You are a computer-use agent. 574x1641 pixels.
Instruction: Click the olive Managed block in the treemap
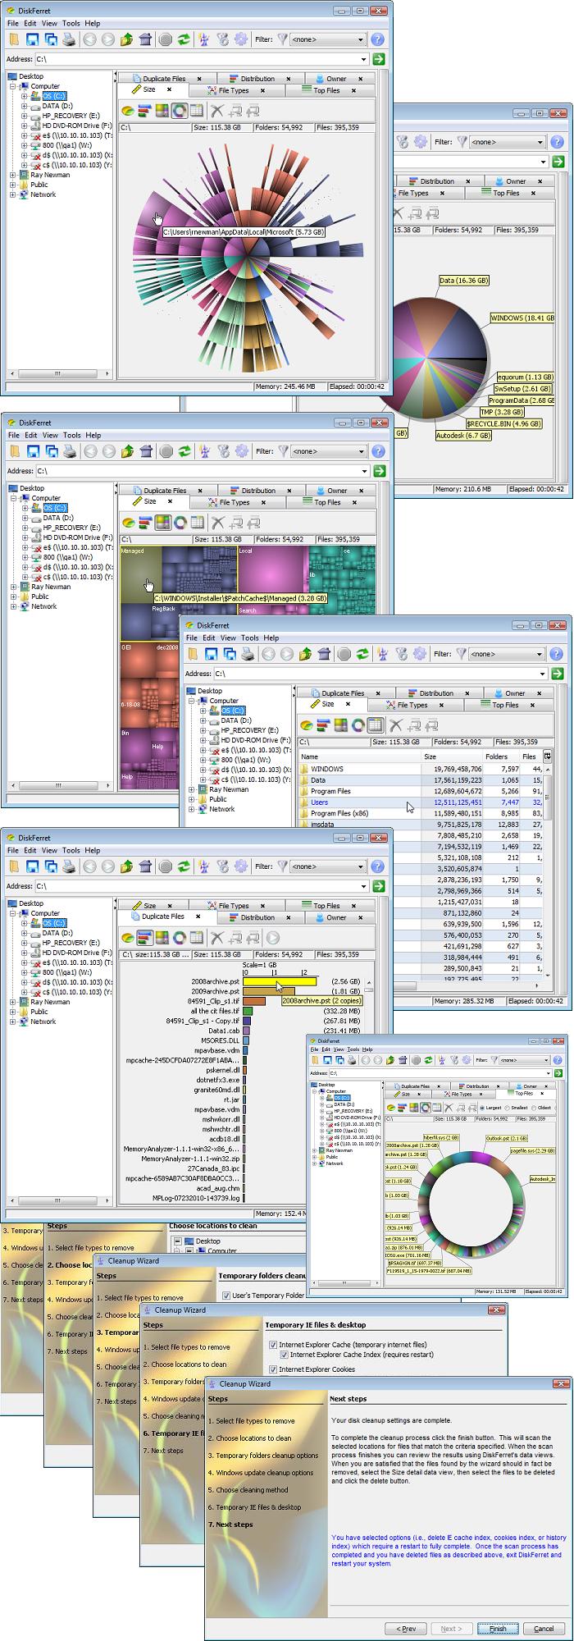[139, 574]
